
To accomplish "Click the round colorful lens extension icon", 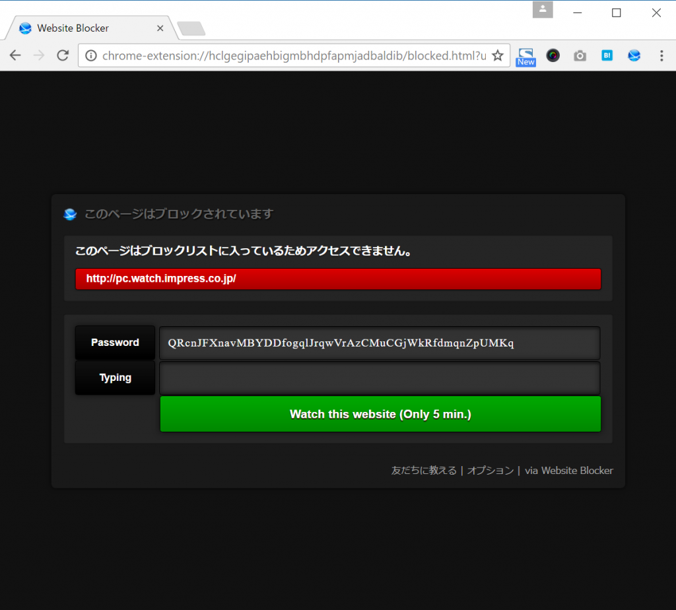I will 553,55.
